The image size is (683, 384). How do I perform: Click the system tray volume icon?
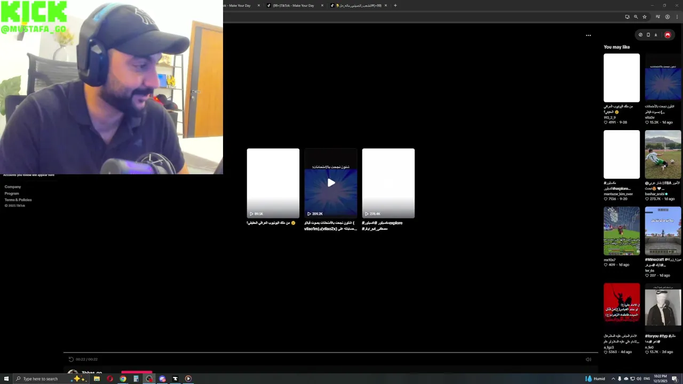[x=639, y=379]
